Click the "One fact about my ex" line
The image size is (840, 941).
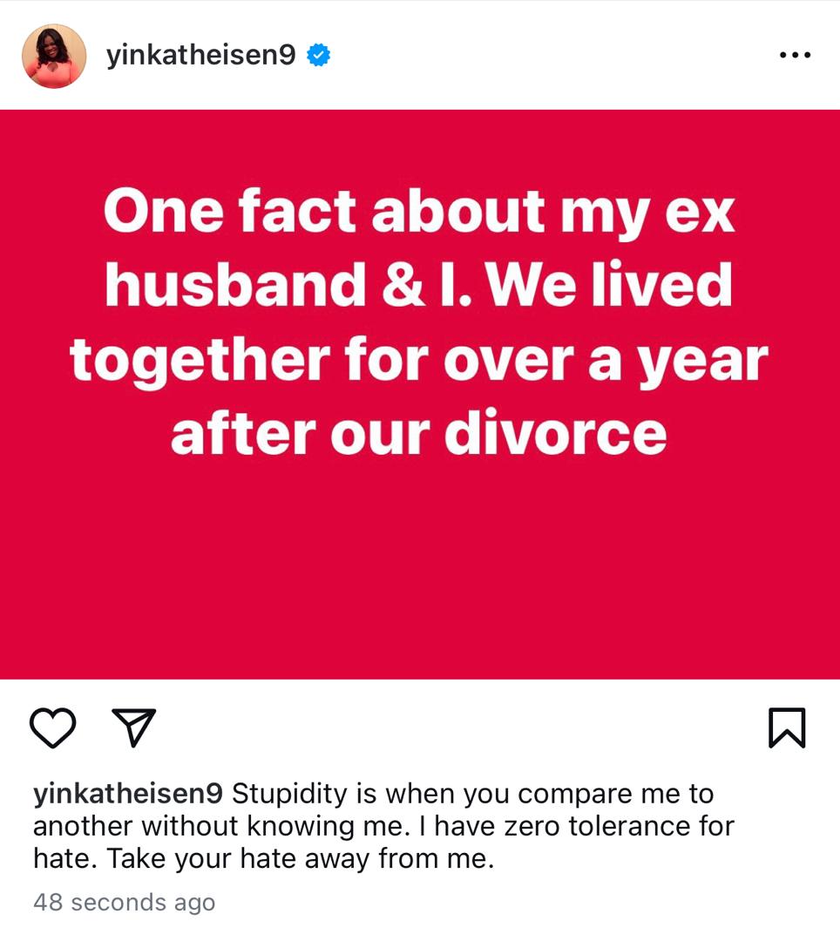point(419,212)
